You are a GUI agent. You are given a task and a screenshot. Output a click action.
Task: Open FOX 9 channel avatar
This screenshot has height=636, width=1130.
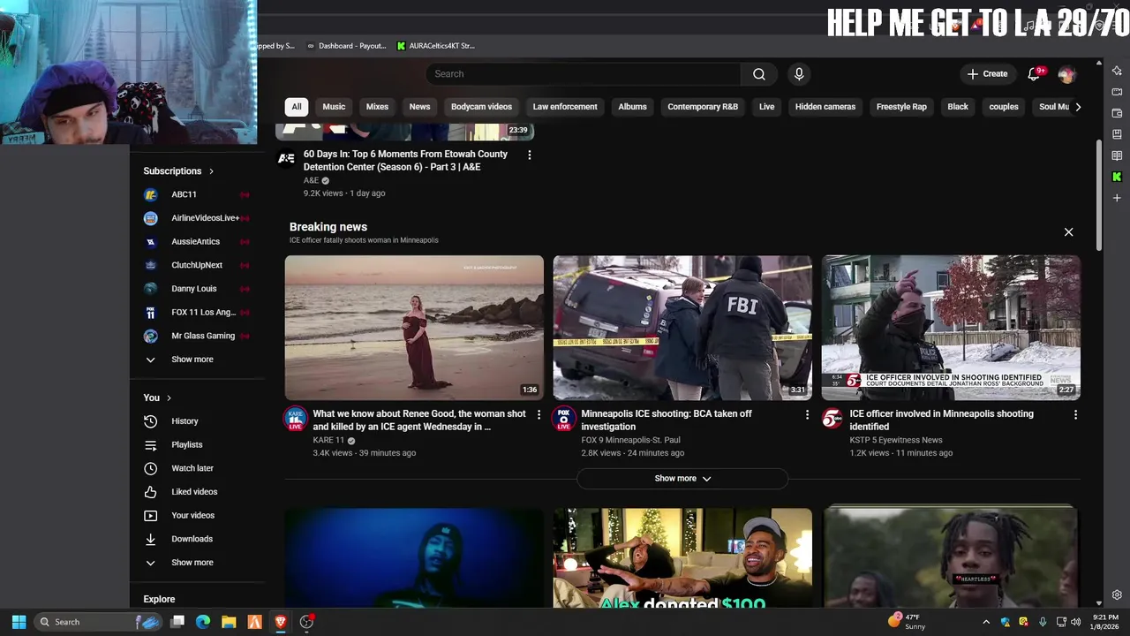click(563, 419)
